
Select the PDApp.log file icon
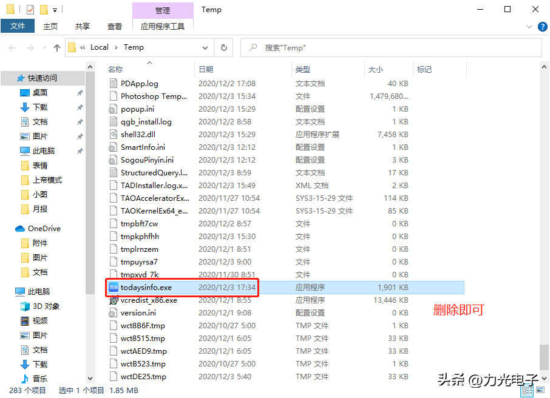coord(114,84)
